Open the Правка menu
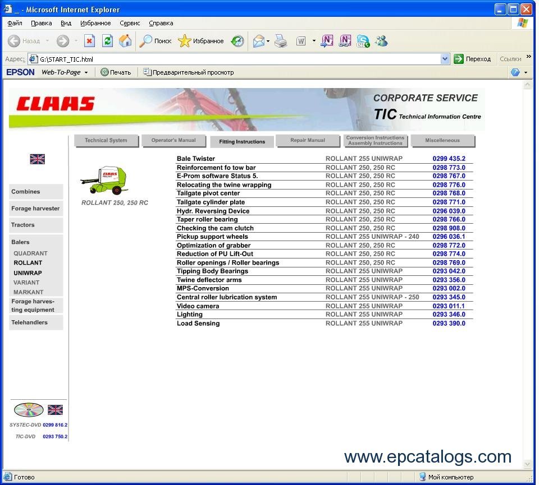Image resolution: width=539 pixels, height=485 pixels. [41, 23]
